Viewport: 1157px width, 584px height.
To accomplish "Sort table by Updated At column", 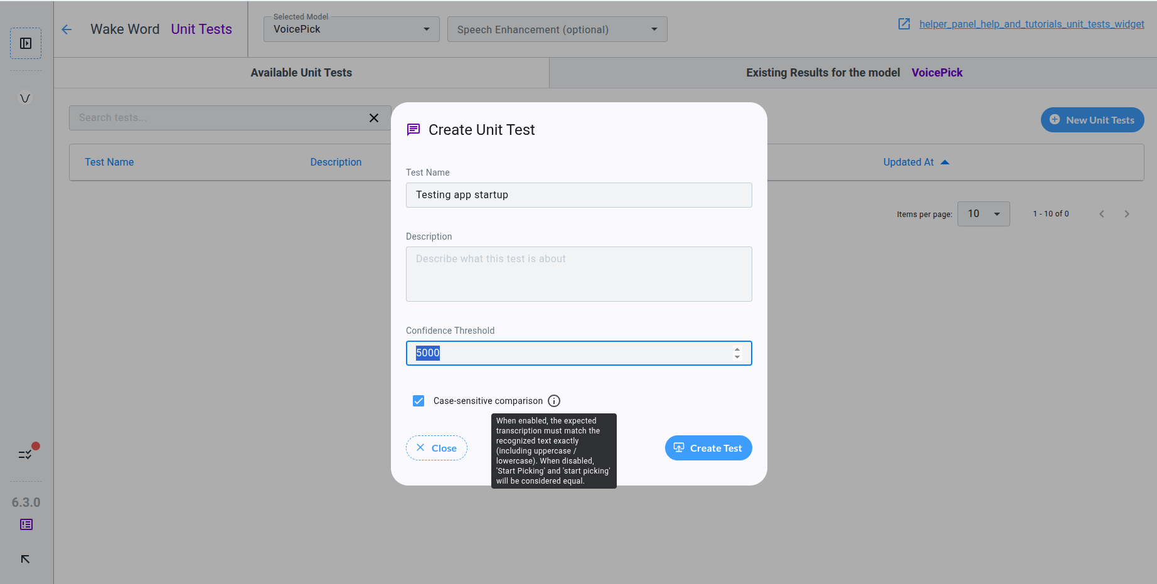I will point(909,162).
